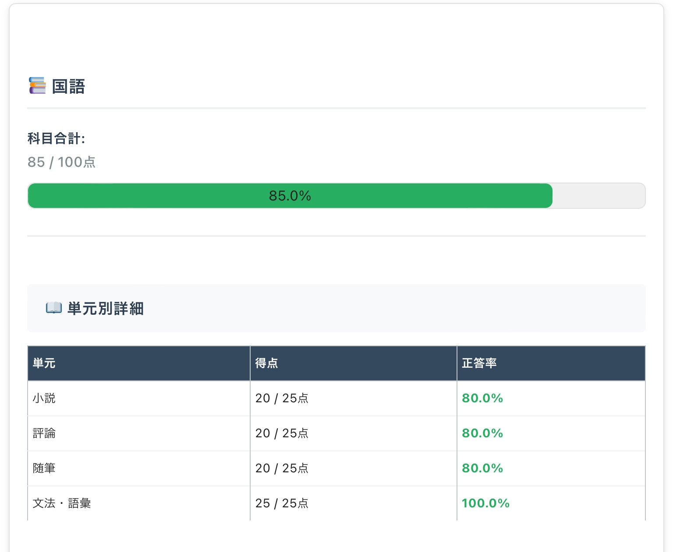The width and height of the screenshot is (673, 552).
Task: Click the 正答率 column header
Action: click(479, 363)
